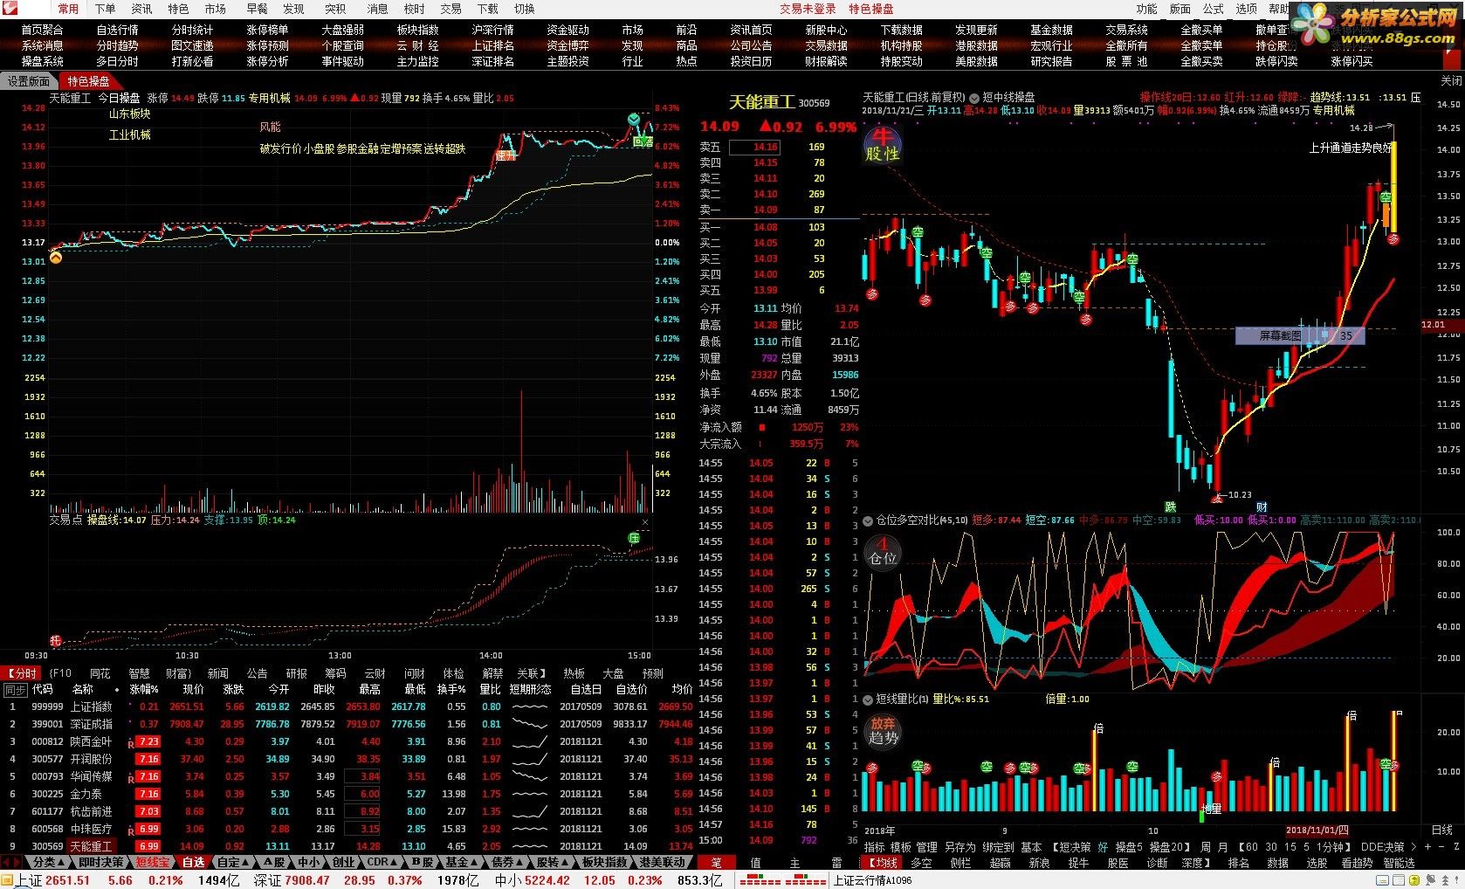Click the yellow status icon beside 上证 index
The image size is (1465, 889).
pos(8,880)
